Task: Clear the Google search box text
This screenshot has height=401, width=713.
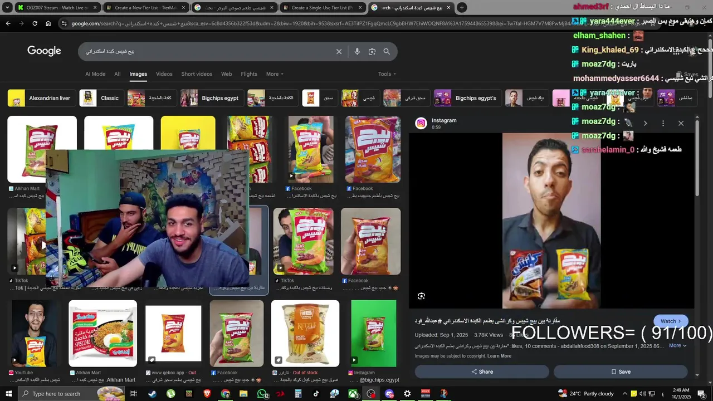Action: tap(339, 51)
